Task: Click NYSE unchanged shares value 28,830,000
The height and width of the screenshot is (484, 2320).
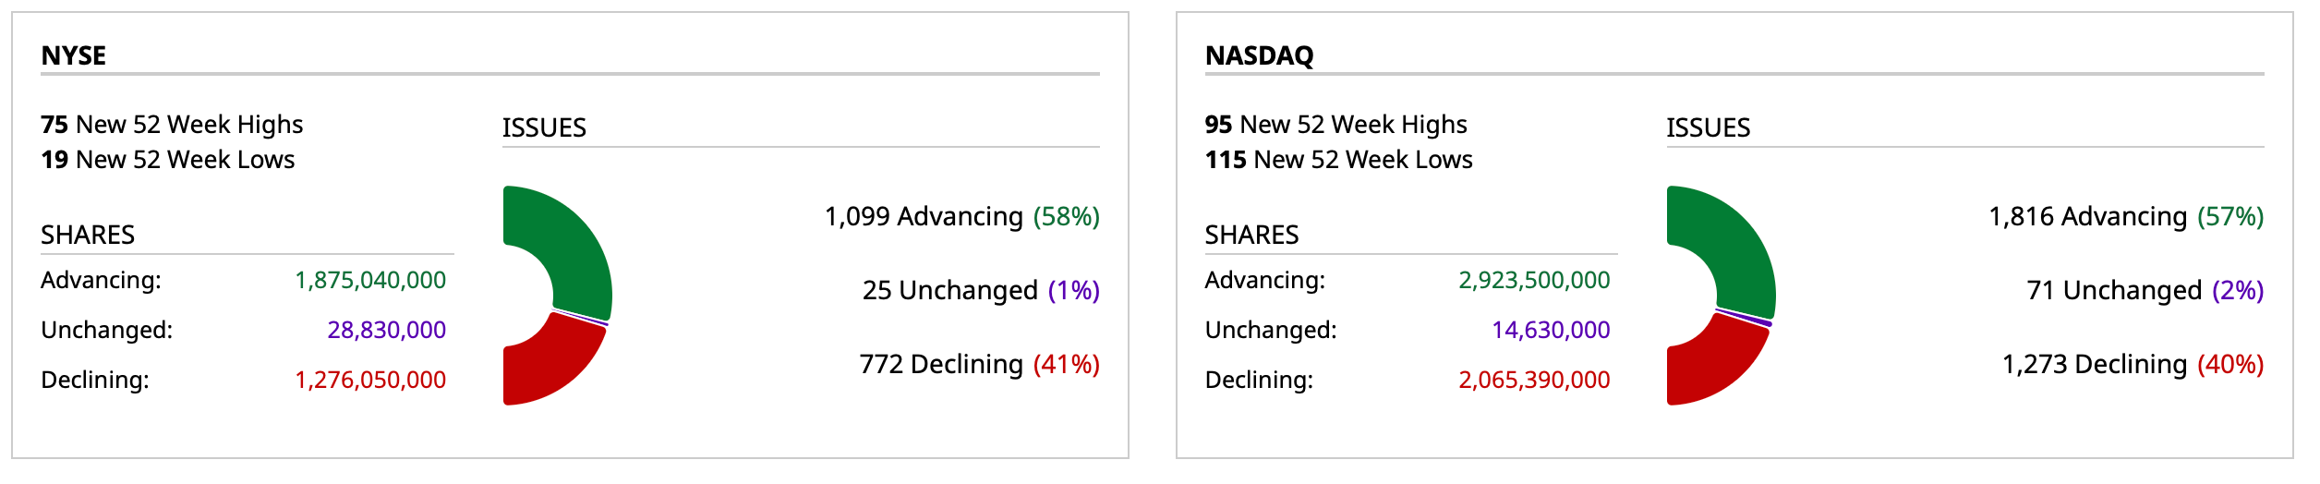Action: 386,330
